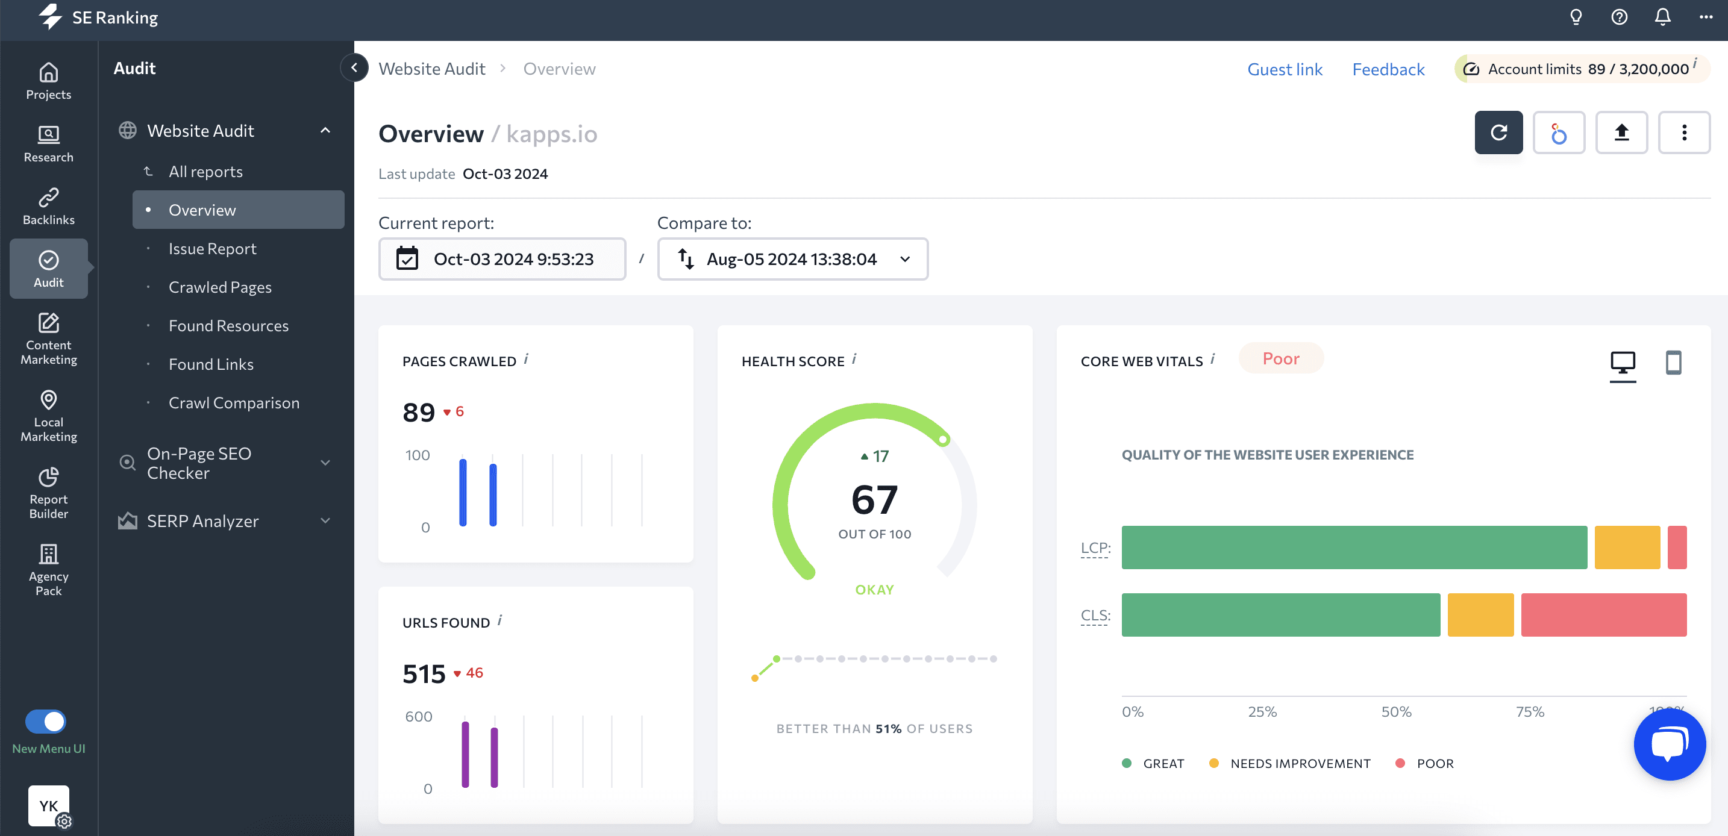Select Overview in the audit menu
This screenshot has width=1728, height=836.
pos(238,210)
